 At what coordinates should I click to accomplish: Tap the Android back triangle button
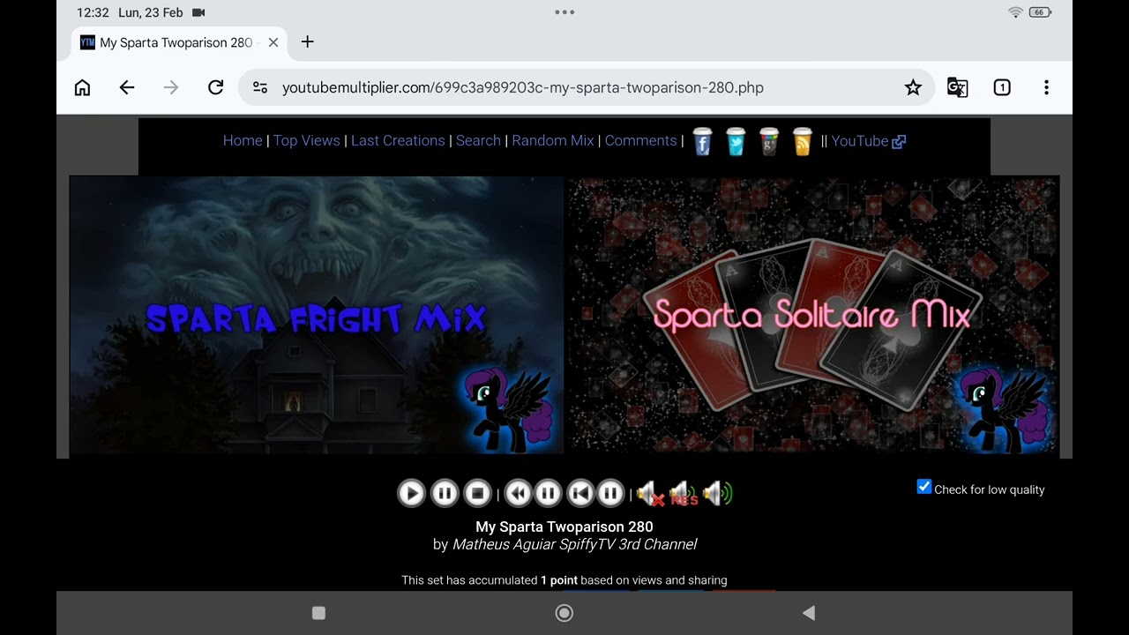click(x=809, y=613)
